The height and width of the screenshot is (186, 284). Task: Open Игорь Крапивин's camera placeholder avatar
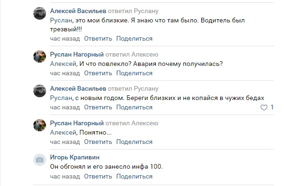(x=39, y=160)
